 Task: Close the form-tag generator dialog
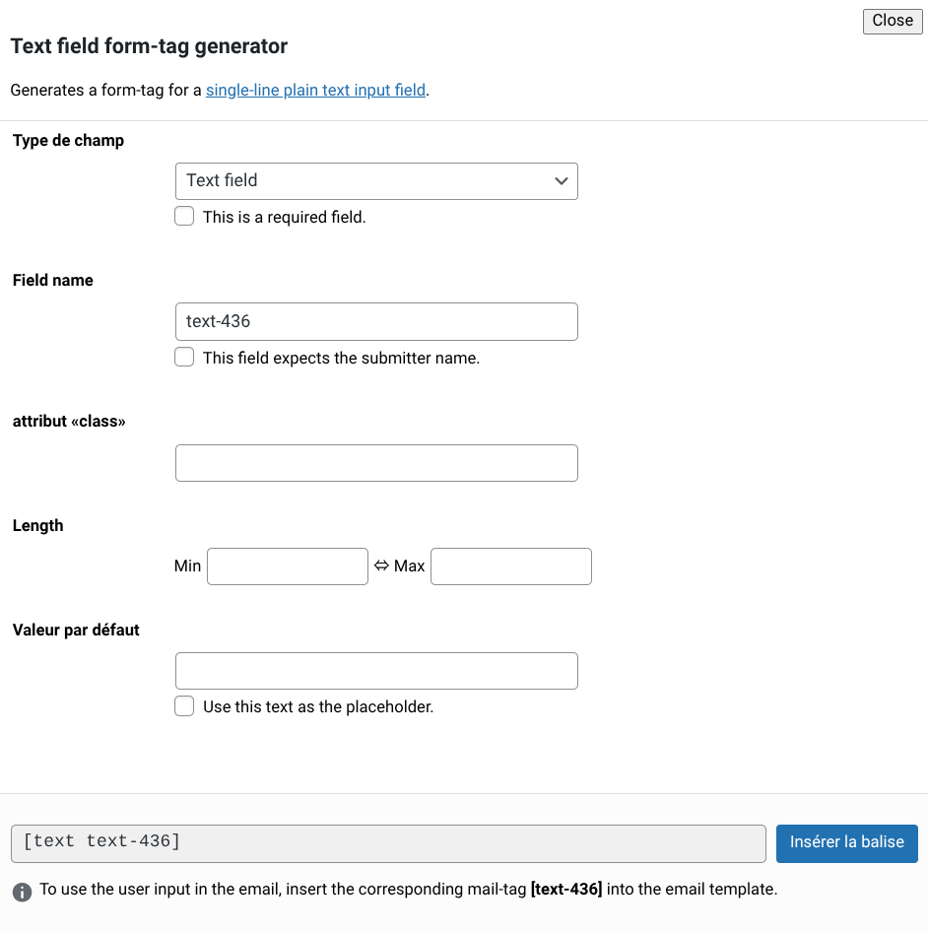pos(892,21)
